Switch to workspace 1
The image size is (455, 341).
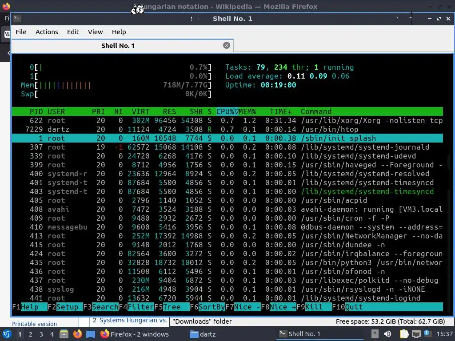(x=20, y=334)
